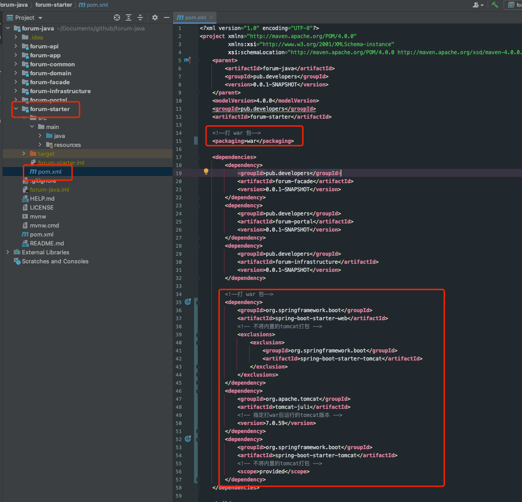Click forum-starter breadcrumb in navigation bar

[x=54, y=4]
